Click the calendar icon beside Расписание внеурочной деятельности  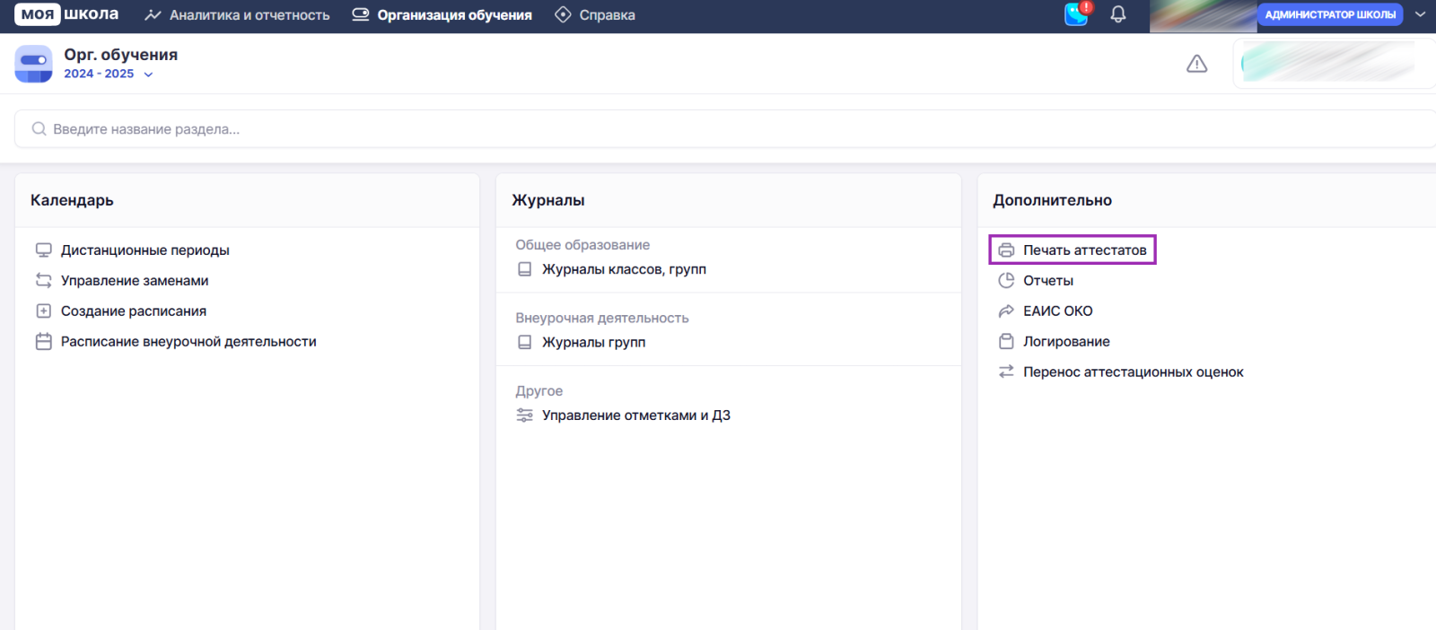(43, 342)
